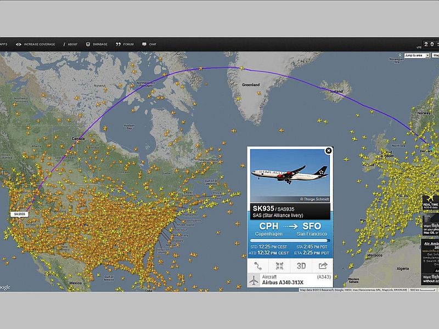Image resolution: width=439 pixels, height=329 pixels.
Task: Close the SK935 flight info popup
Action: pyautogui.click(x=328, y=150)
